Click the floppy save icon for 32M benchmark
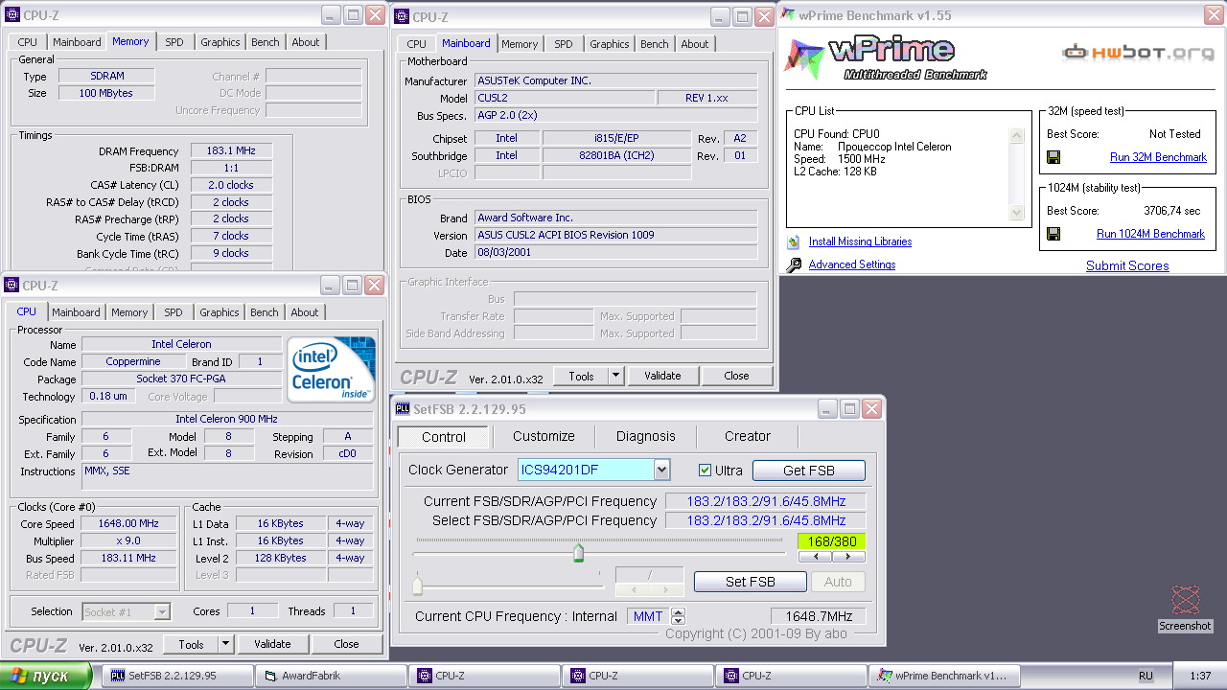Screen dimensions: 1227x690 pyautogui.click(x=1053, y=157)
